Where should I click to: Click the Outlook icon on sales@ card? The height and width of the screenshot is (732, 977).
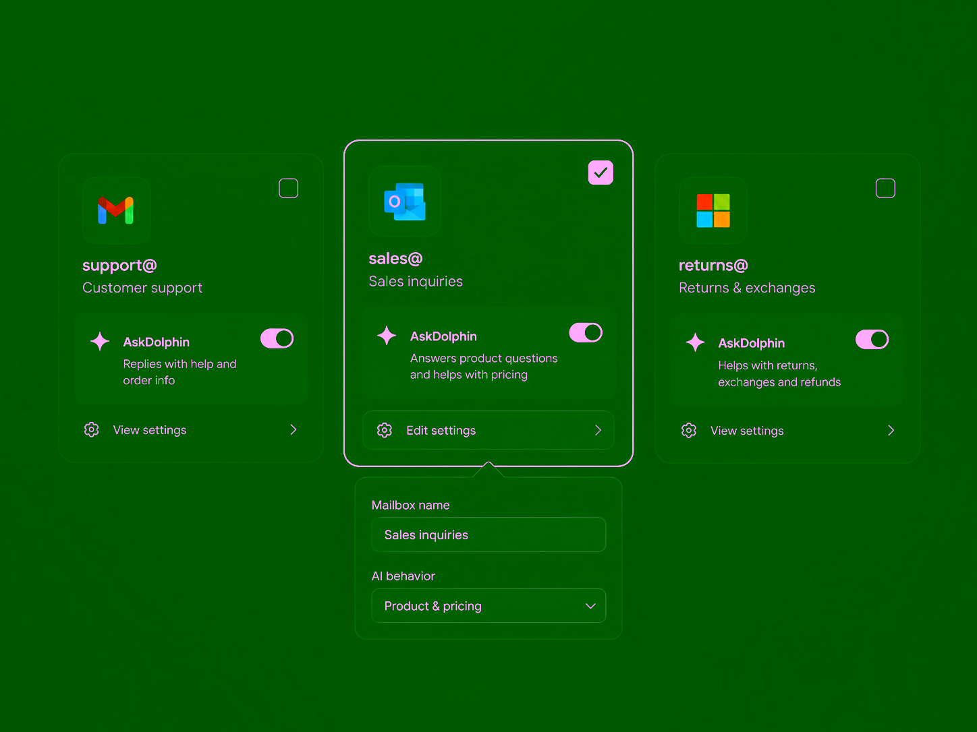[x=405, y=202]
